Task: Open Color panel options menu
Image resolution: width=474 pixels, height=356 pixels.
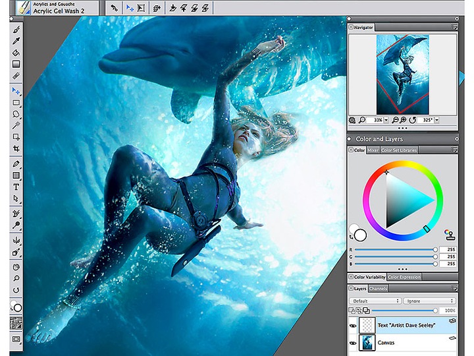Action: (454, 150)
